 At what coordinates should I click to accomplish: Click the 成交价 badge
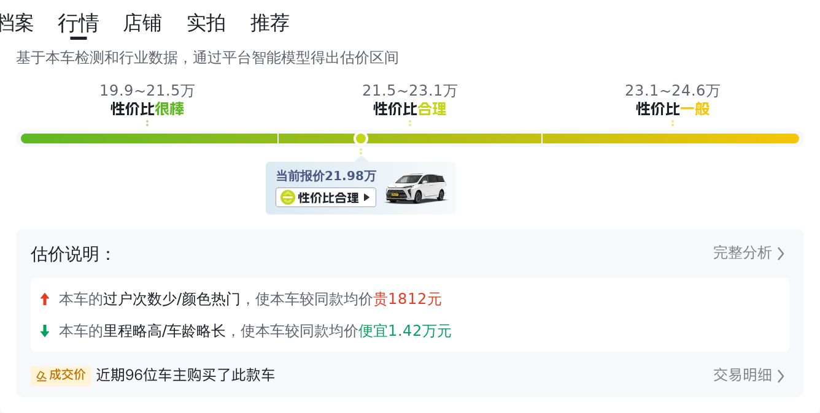click(61, 375)
